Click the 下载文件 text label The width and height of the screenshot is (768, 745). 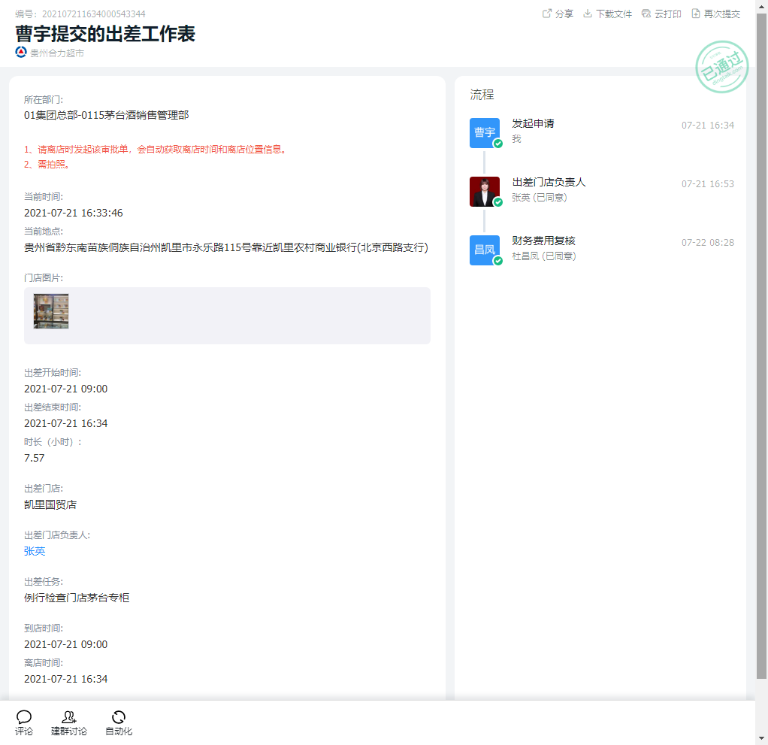[613, 14]
